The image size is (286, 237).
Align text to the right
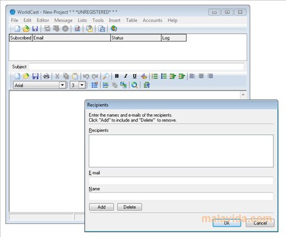coord(210,76)
